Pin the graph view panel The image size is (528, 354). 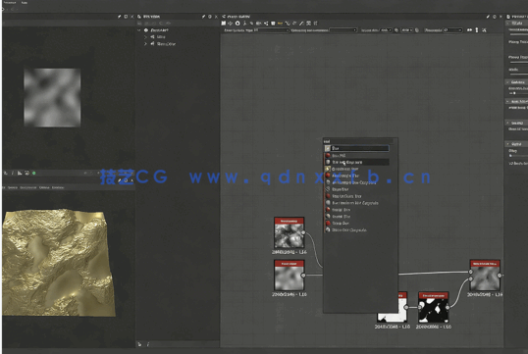488,16
